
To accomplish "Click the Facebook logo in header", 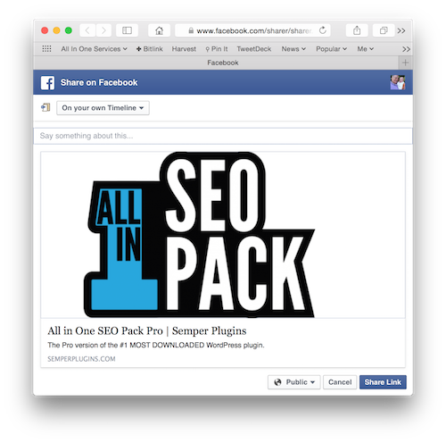I will pyautogui.click(x=47, y=82).
